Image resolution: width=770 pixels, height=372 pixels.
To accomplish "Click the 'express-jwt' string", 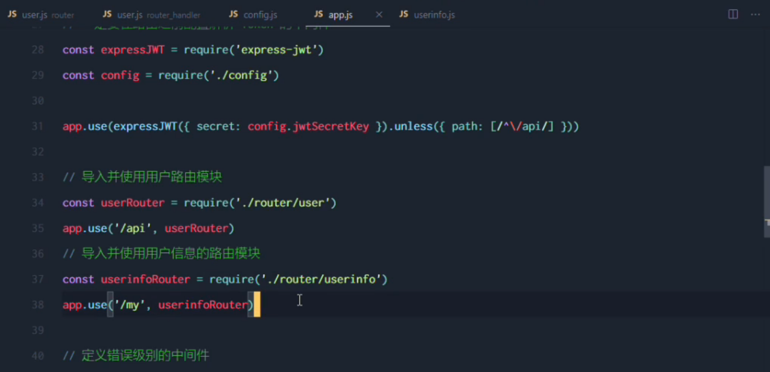I will coord(276,50).
